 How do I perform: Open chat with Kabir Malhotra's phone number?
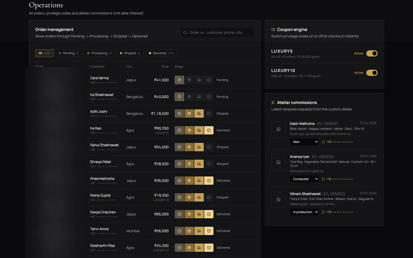pyautogui.click(x=337, y=142)
